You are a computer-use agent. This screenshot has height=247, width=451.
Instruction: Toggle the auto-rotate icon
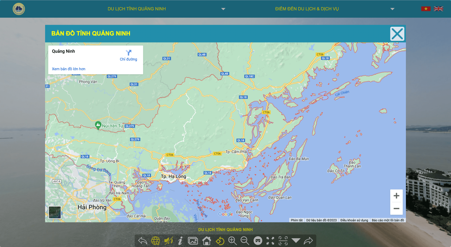tap(220, 241)
